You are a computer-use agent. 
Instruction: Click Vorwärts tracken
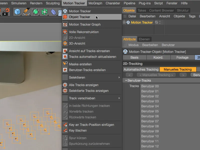[92, 111]
